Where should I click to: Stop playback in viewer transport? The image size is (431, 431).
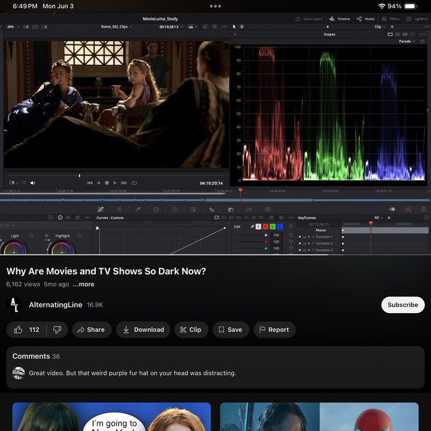pyautogui.click(x=106, y=183)
